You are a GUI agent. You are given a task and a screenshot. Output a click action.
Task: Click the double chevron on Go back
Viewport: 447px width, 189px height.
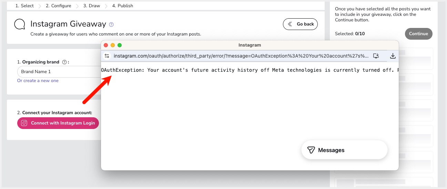(290, 24)
